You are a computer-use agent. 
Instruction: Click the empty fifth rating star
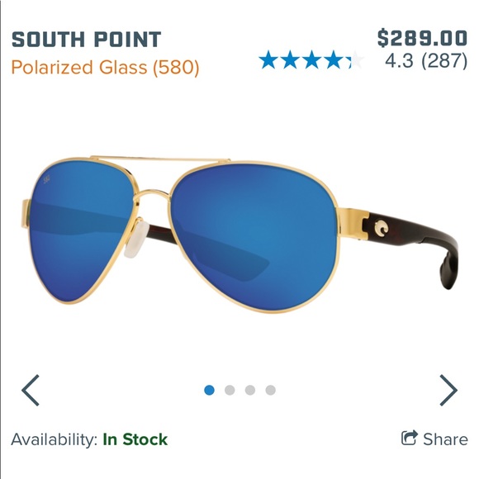tap(356, 59)
